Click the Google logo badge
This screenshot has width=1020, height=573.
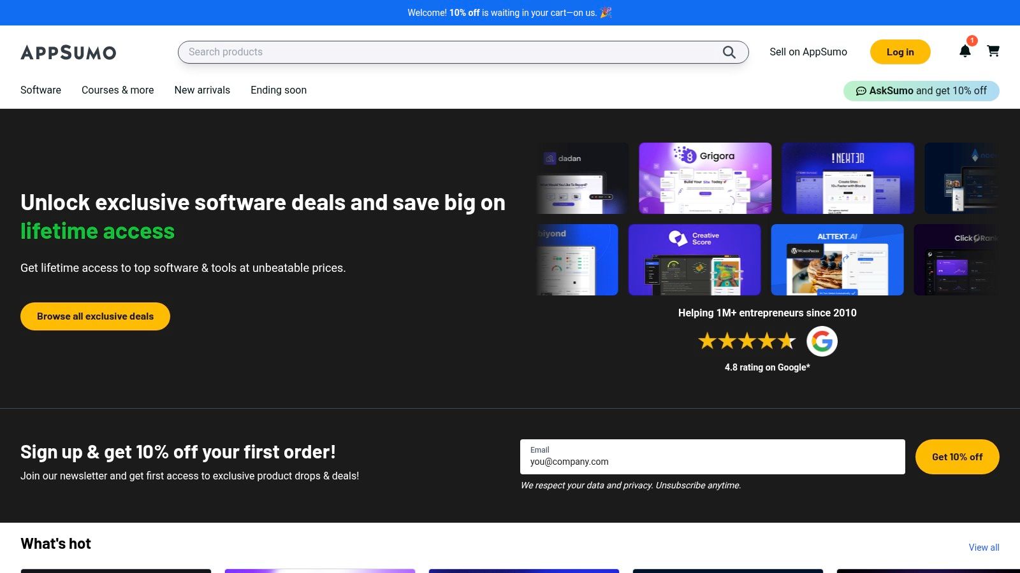tap(822, 341)
